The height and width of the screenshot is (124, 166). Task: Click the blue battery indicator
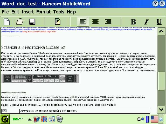pos(148,119)
